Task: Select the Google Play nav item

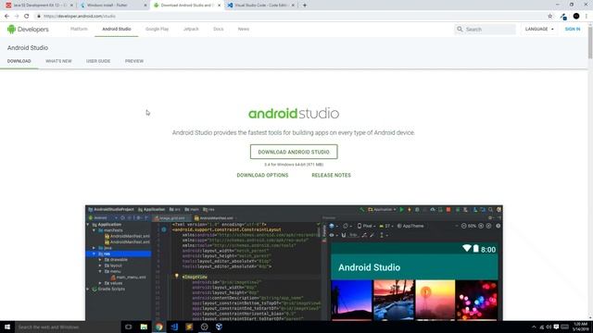Action: 157,29
